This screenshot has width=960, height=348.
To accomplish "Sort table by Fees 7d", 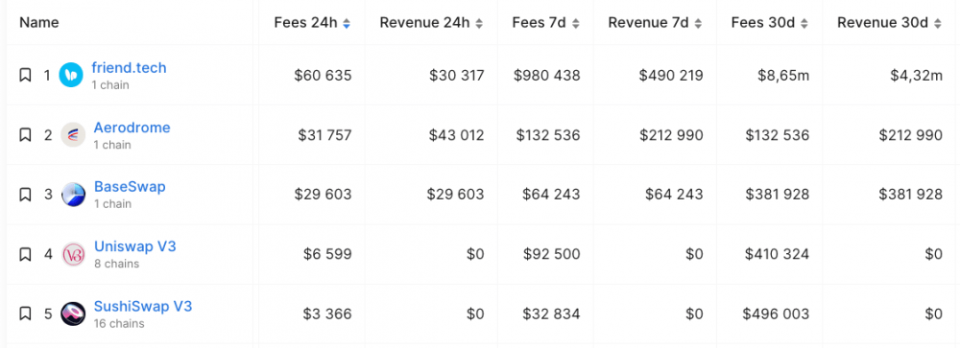I will (x=546, y=23).
